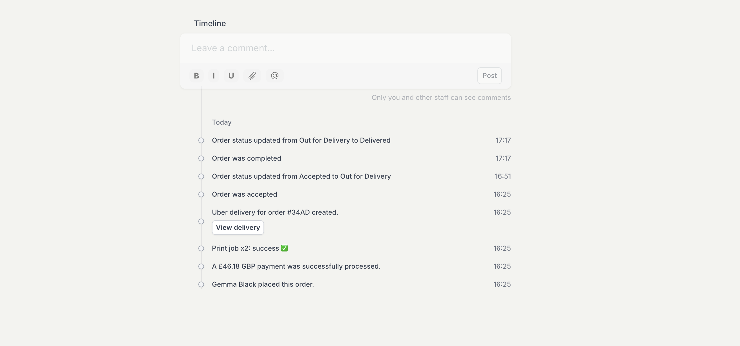Toggle bold formatting in comment editor
The height and width of the screenshot is (346, 740).
(x=196, y=76)
